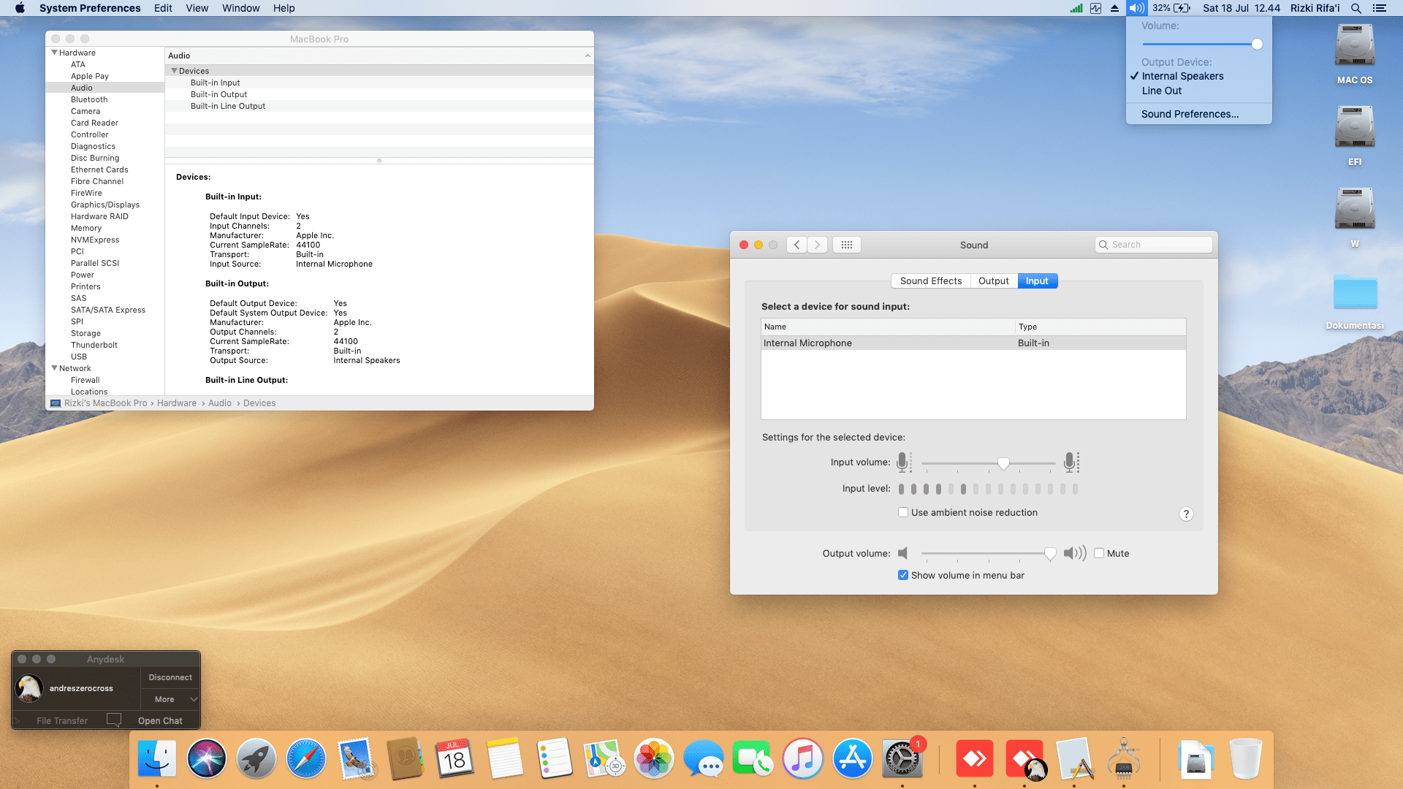Click the Anydesk chat bubble icon
This screenshot has height=789, width=1403.
pyautogui.click(x=113, y=720)
